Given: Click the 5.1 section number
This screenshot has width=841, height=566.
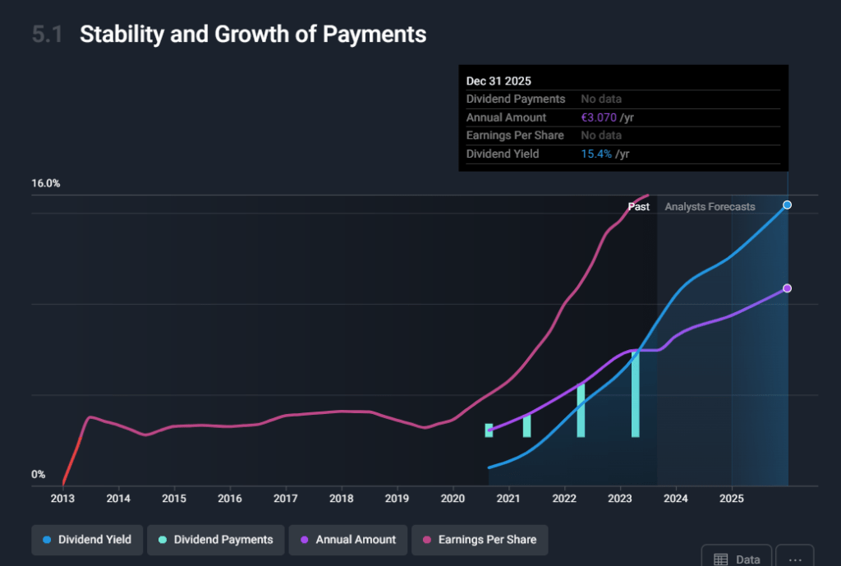Looking at the screenshot, I should coord(47,35).
